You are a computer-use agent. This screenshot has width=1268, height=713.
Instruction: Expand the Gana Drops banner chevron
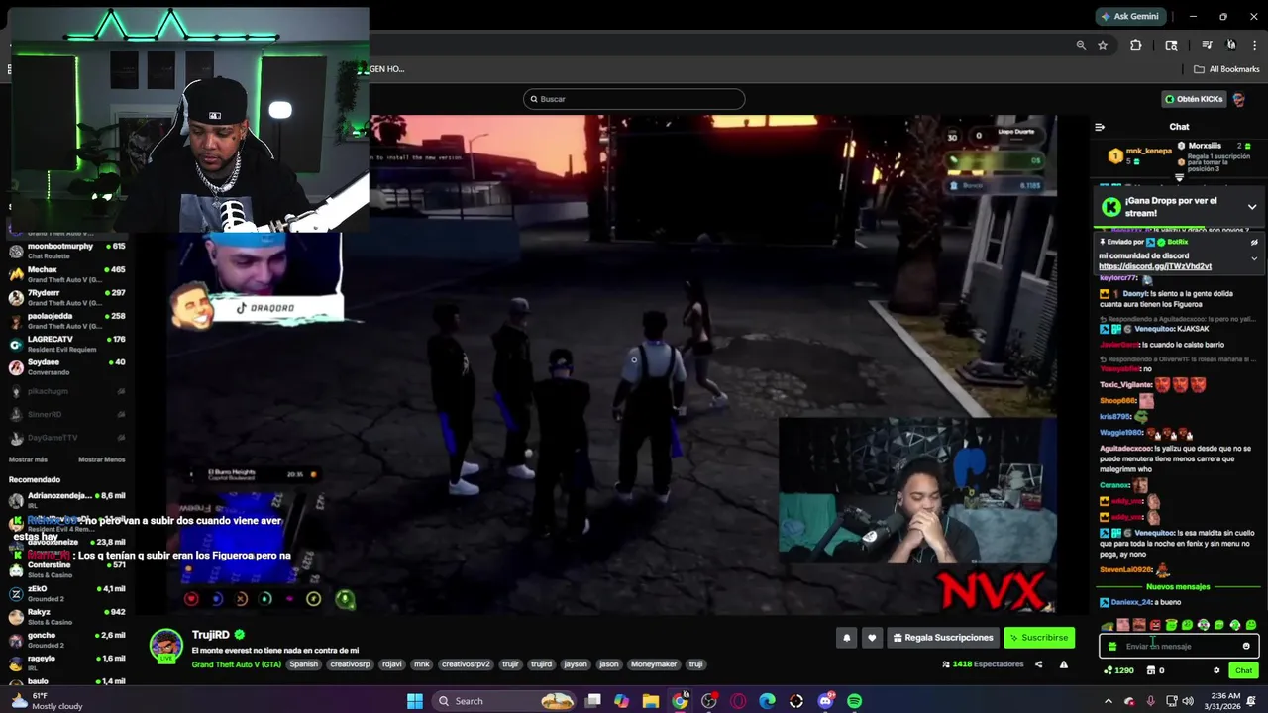point(1252,207)
